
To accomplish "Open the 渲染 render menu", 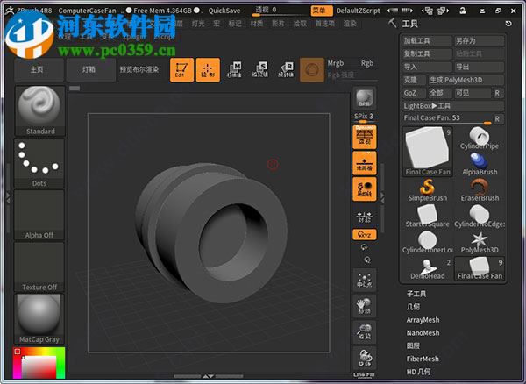I will pos(350,24).
